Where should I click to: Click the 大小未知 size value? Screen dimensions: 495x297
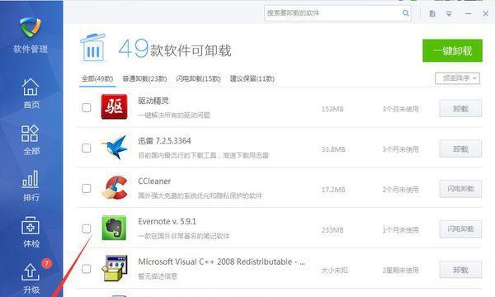[x=334, y=270]
